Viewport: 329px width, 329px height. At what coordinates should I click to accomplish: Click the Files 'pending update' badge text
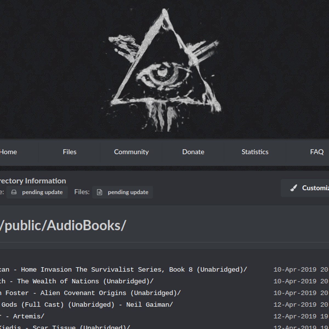[x=128, y=192]
